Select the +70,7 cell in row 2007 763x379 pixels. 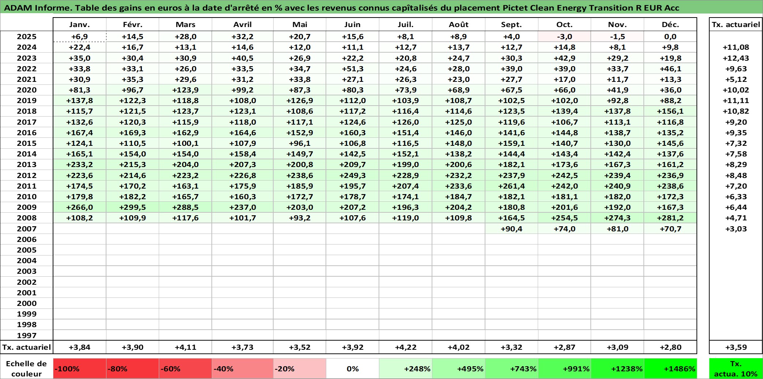coord(670,229)
